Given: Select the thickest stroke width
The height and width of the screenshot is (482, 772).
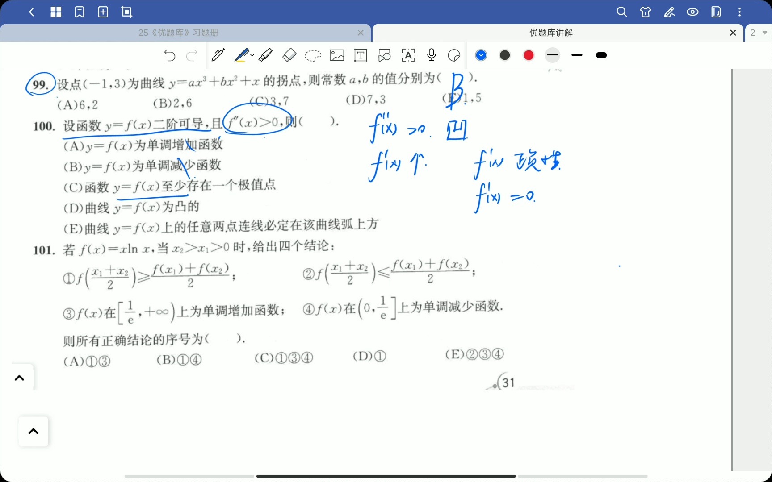Looking at the screenshot, I should coord(601,55).
